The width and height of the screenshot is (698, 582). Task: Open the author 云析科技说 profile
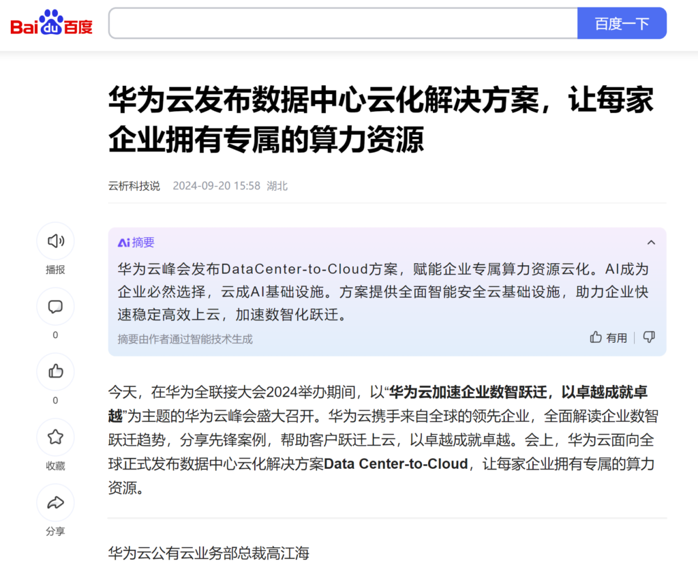click(134, 185)
